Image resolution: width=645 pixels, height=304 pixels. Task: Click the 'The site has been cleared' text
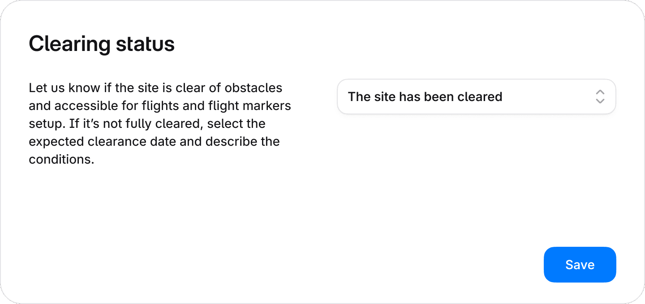coord(425,97)
